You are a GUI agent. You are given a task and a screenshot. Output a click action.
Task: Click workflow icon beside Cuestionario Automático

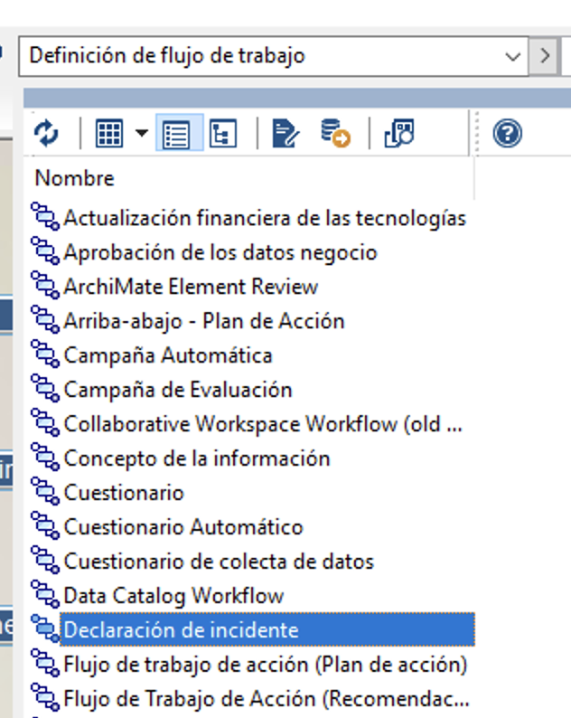pyautogui.click(x=45, y=526)
